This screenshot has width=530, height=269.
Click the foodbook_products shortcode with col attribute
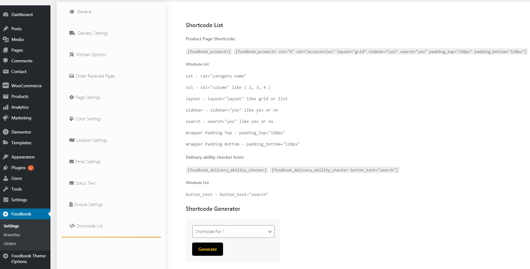click(381, 52)
